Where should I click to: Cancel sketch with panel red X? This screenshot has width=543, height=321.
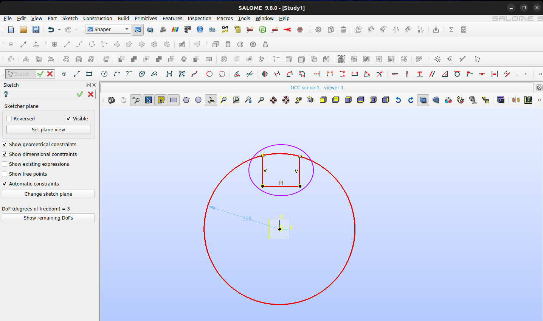pos(91,94)
